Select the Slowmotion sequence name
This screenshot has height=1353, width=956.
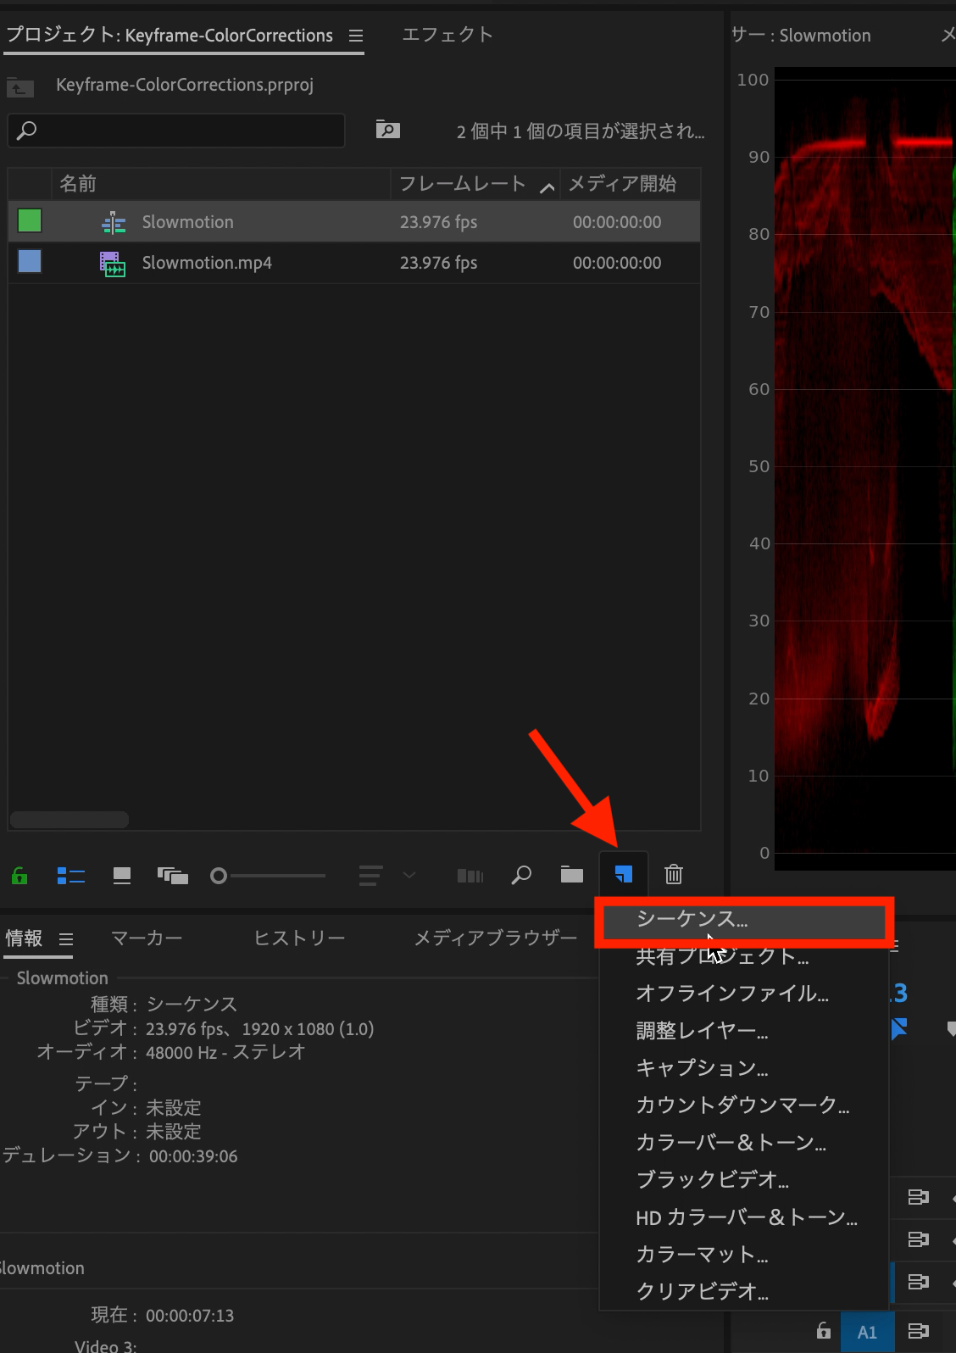(188, 222)
